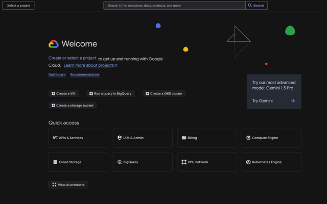Open the Cloud Storage quick access card
Viewport: 327px width, 204px height.
(78, 162)
